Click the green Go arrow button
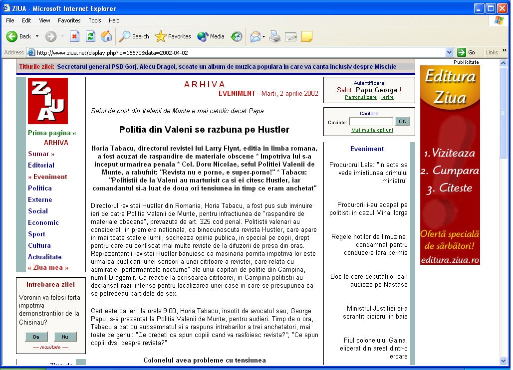The height and width of the screenshot is (370, 513). pos(461,52)
